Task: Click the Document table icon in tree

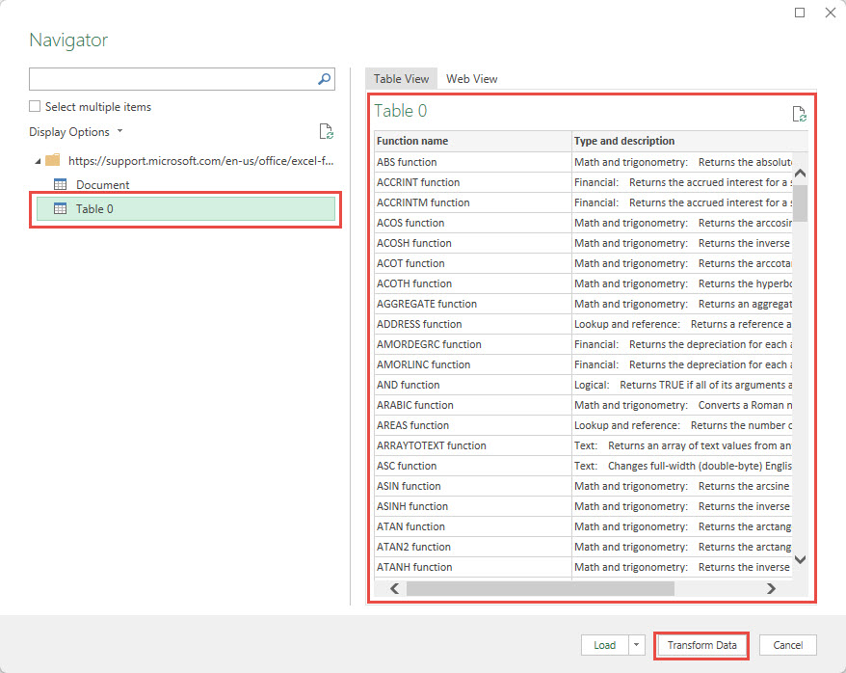Action: click(x=60, y=184)
